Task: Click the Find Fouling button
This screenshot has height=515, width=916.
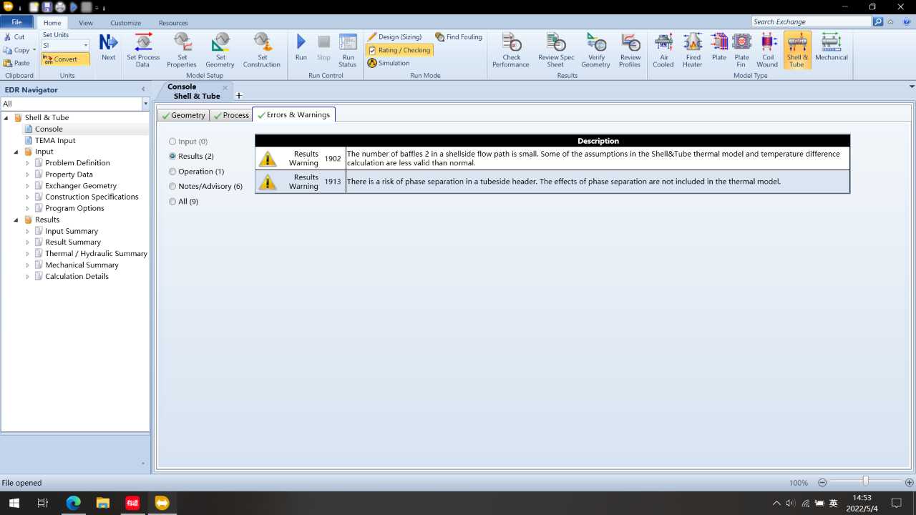Action: point(459,37)
